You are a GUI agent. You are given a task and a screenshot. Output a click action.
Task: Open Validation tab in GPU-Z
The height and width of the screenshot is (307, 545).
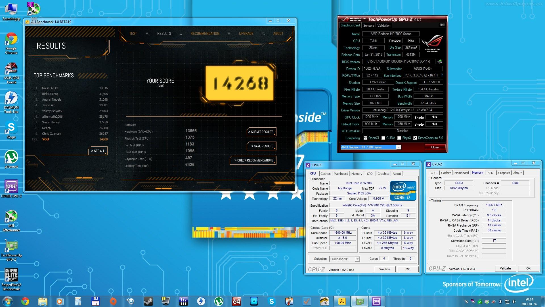point(384,26)
